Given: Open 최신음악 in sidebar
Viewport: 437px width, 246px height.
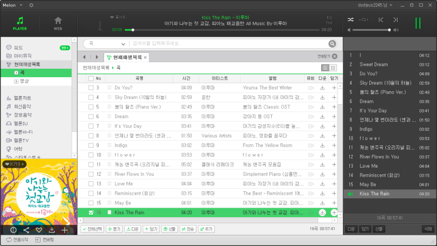Looking at the screenshot, I should coord(19,107).
